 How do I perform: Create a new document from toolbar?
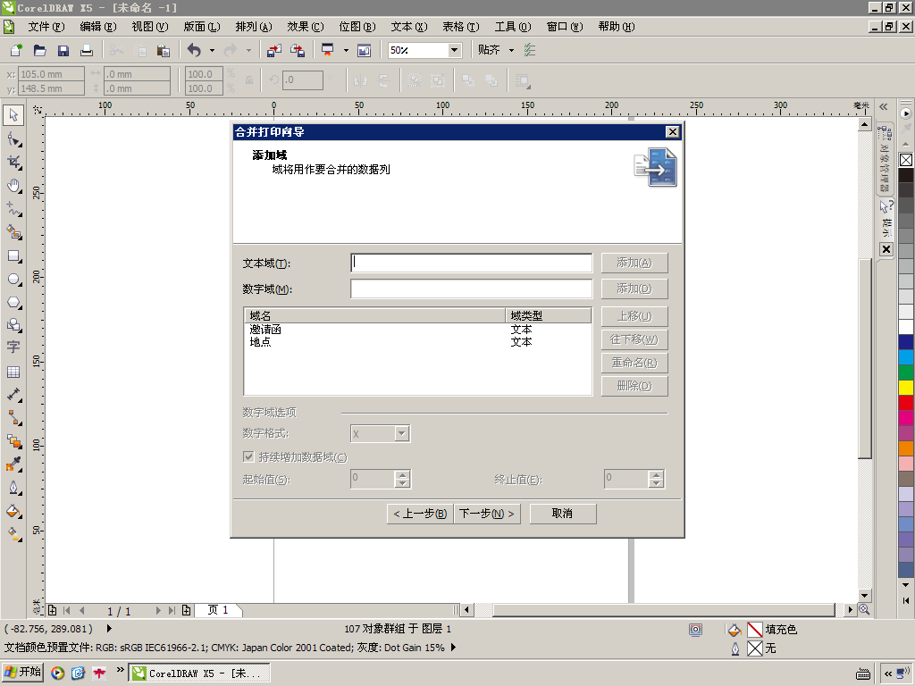point(16,51)
